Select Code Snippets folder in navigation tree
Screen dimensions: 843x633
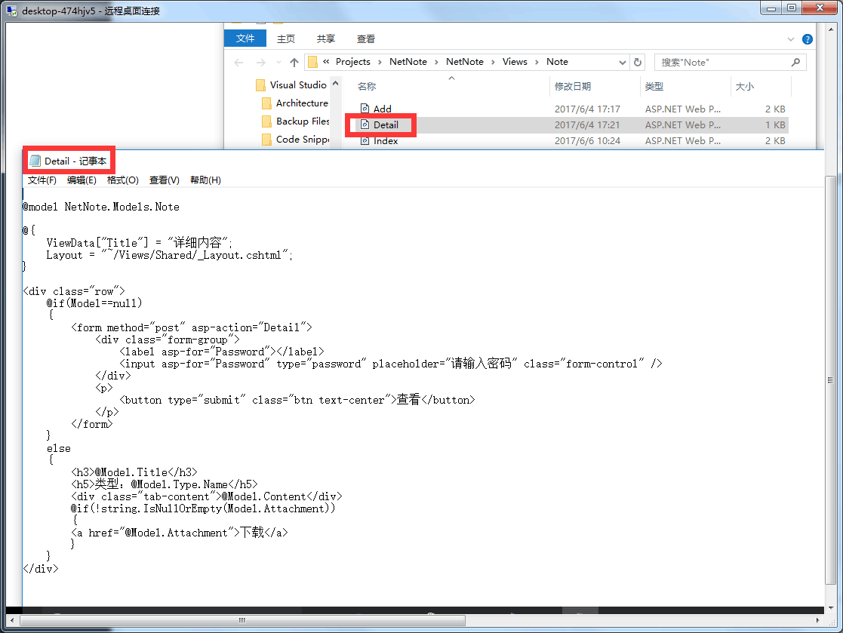point(302,140)
